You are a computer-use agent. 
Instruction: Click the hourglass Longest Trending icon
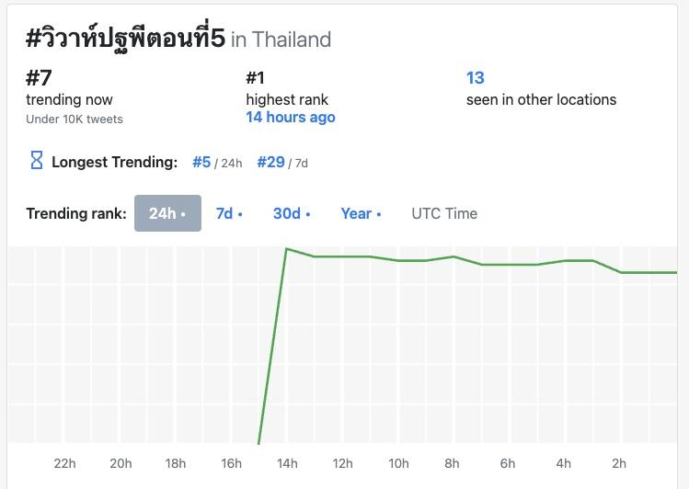click(x=37, y=161)
